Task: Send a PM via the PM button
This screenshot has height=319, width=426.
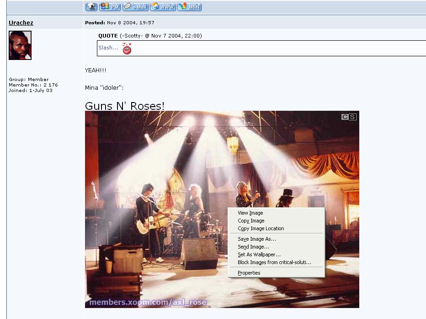Action: coord(110,6)
